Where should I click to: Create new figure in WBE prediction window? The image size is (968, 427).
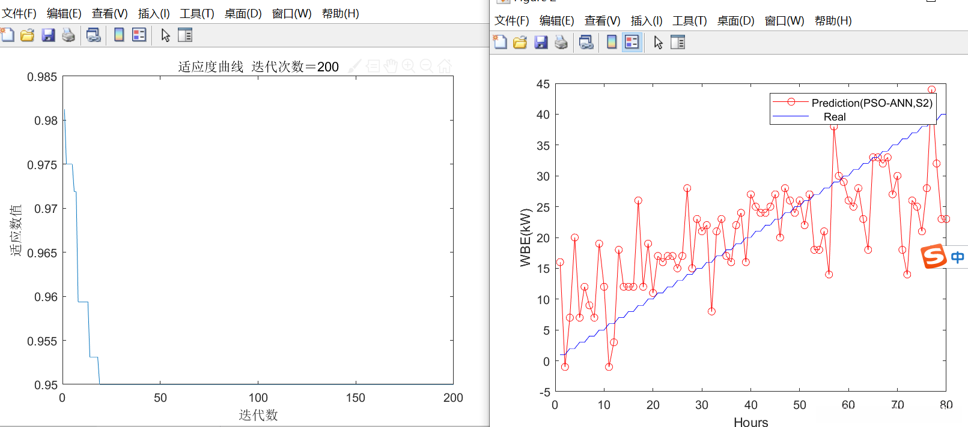500,42
